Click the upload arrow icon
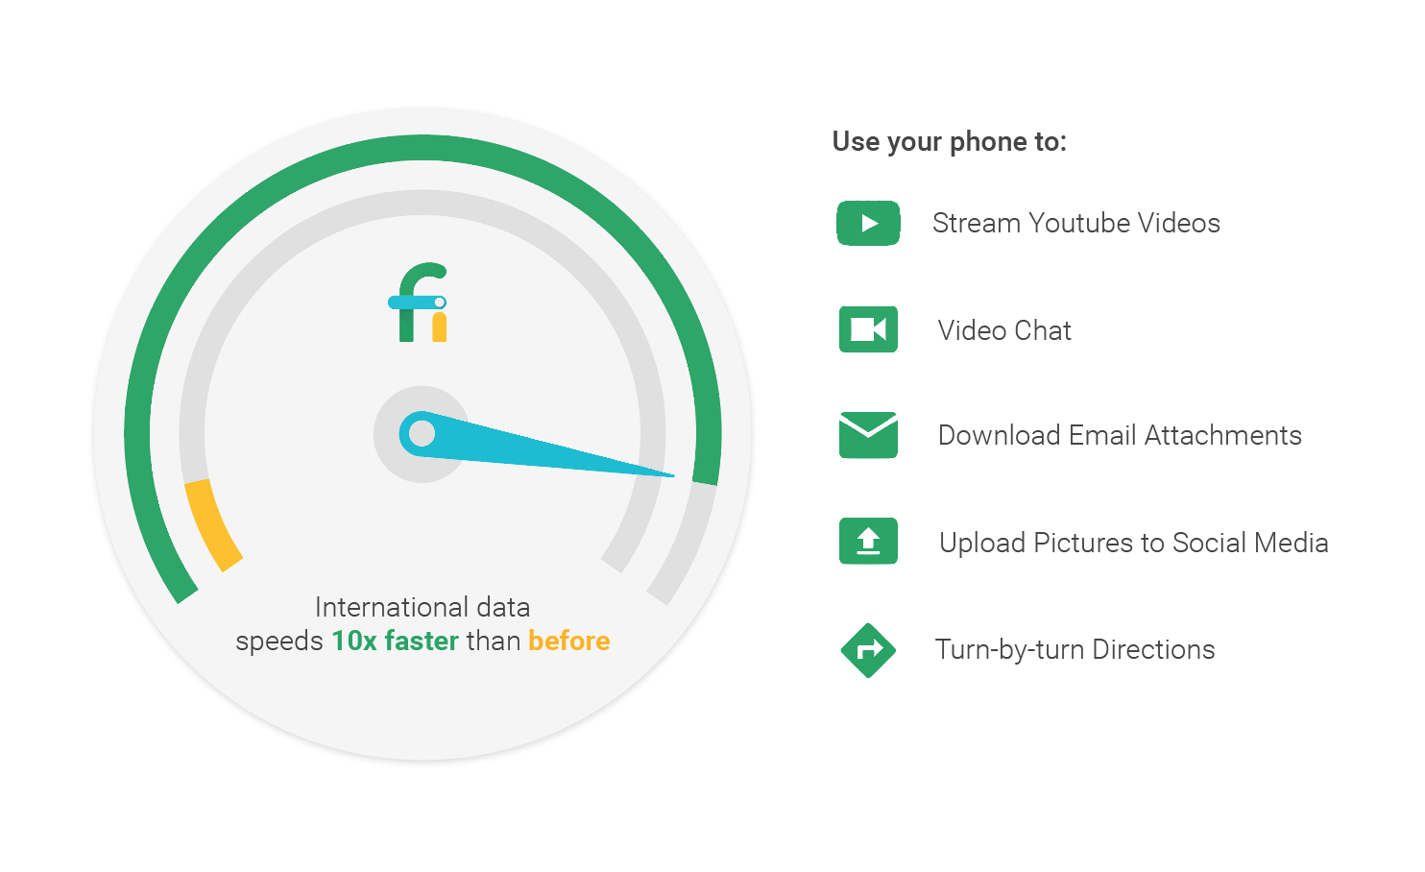Screen dimensions: 1425x872 [x=868, y=541]
